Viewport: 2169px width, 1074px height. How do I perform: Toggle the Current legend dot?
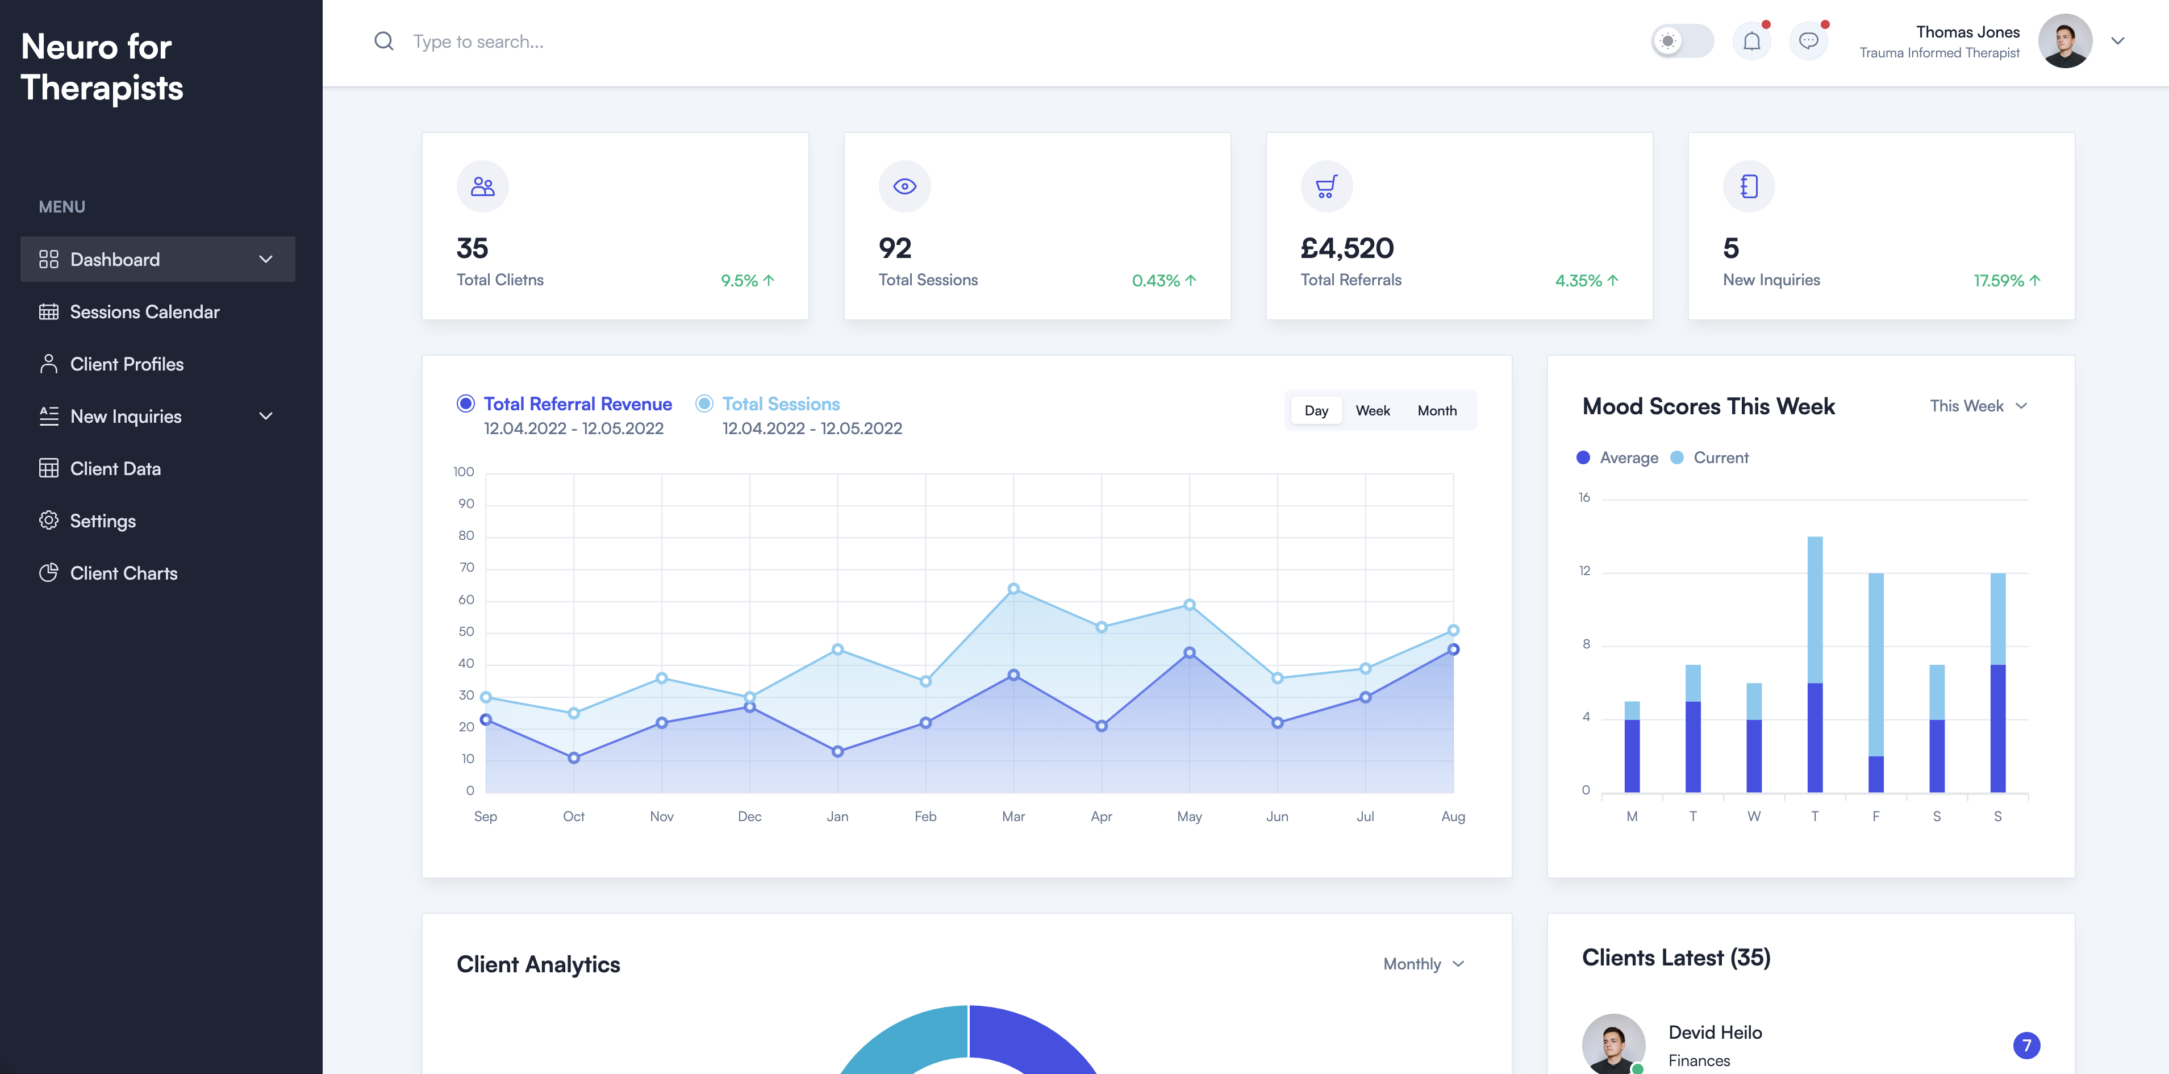[1676, 457]
